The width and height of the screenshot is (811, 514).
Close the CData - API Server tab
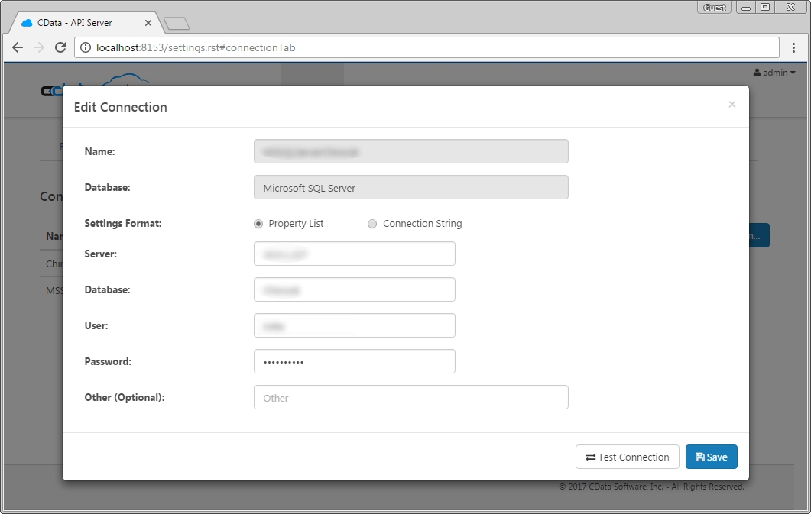(148, 23)
